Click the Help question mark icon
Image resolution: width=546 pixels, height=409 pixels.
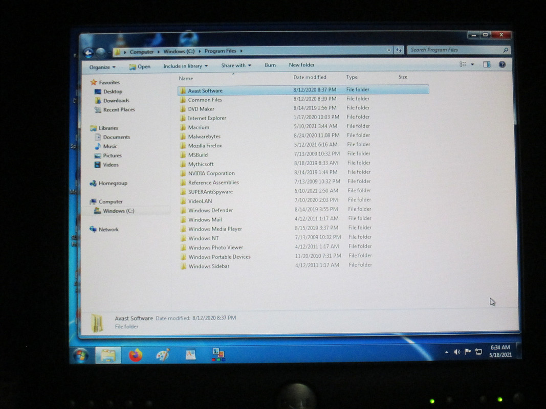pos(502,64)
